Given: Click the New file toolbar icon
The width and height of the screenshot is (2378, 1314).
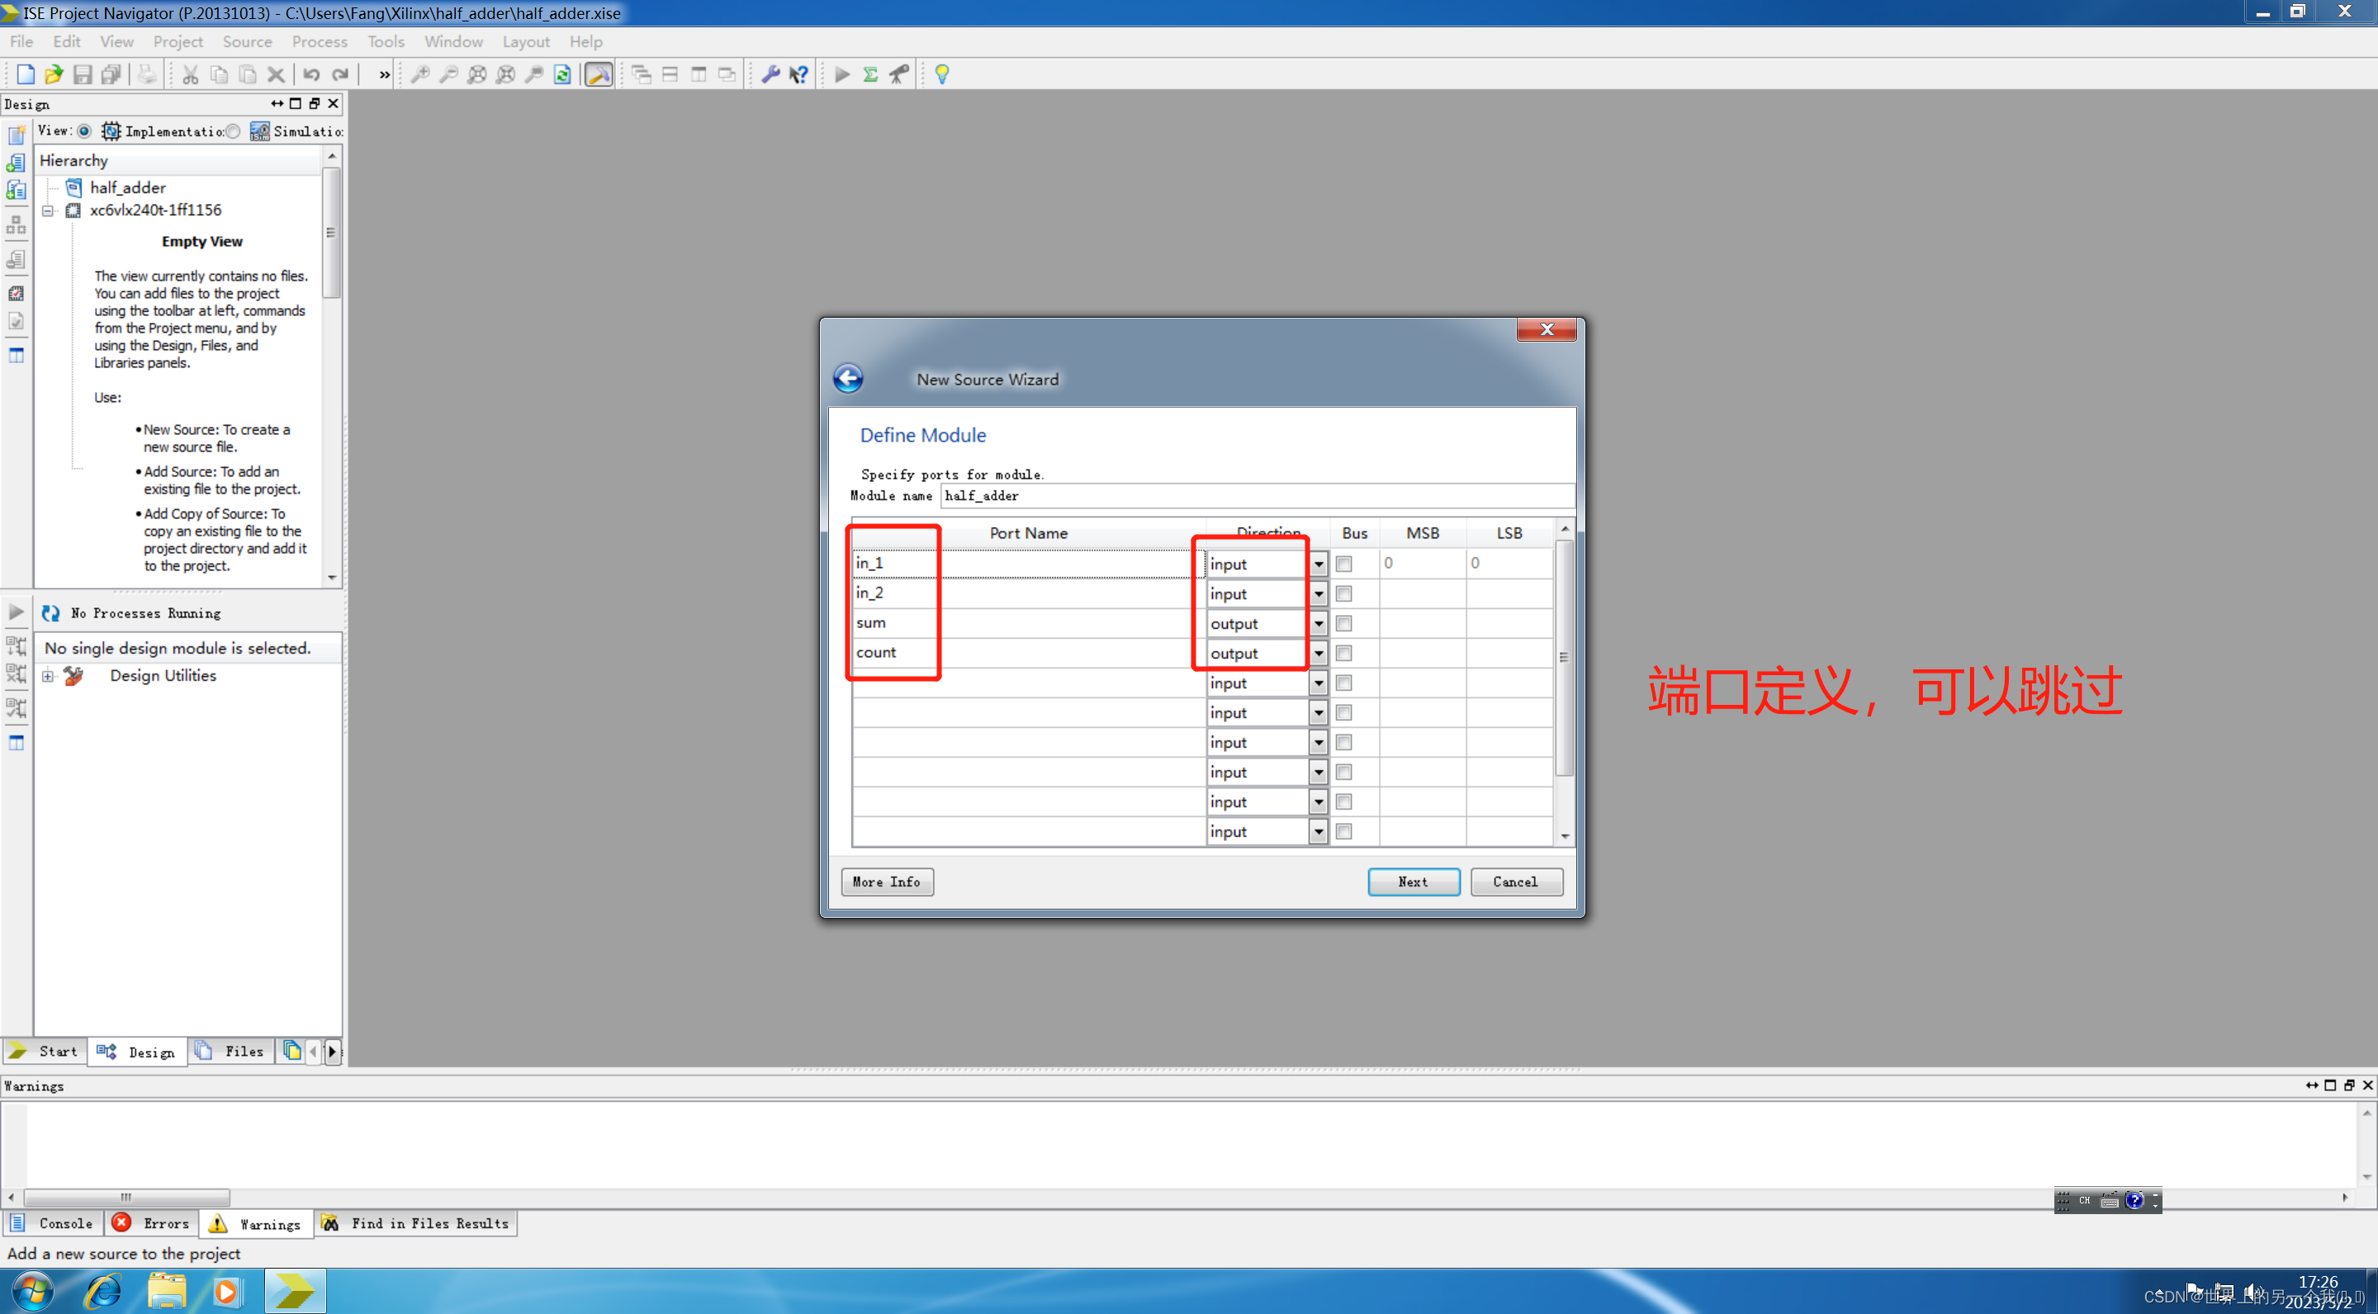Looking at the screenshot, I should [x=25, y=75].
